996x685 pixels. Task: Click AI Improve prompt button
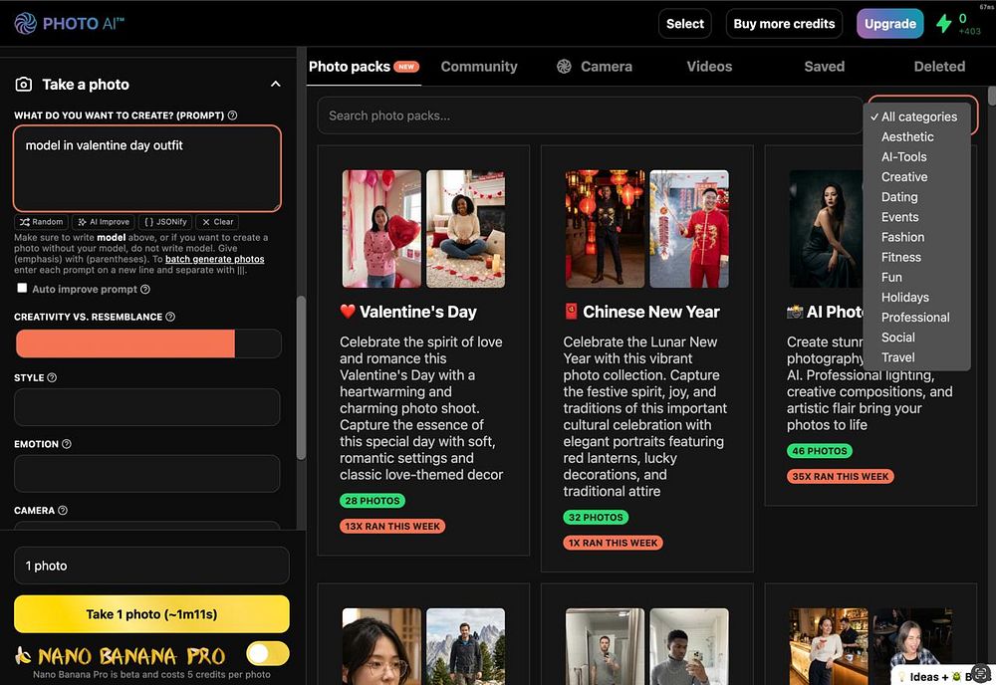(x=104, y=222)
